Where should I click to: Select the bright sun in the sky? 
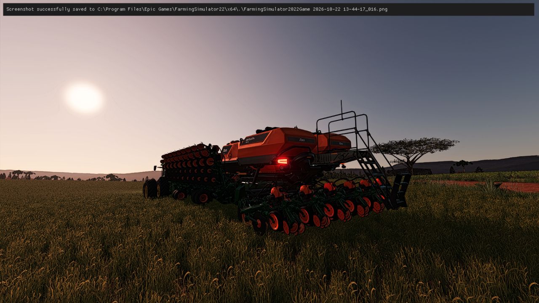(84, 98)
